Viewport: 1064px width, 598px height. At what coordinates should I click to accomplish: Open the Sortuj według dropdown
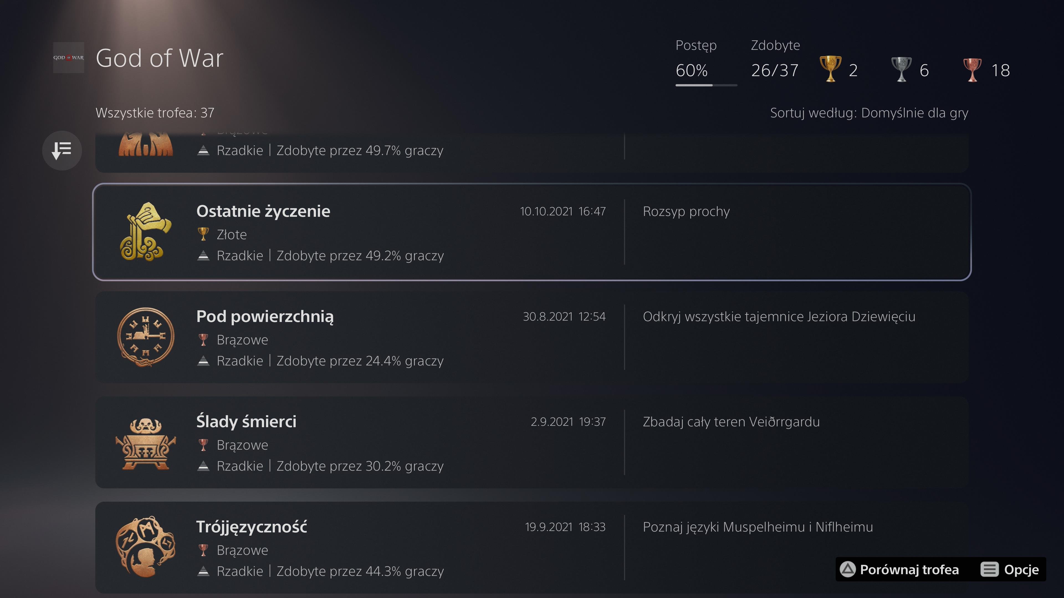(x=869, y=113)
